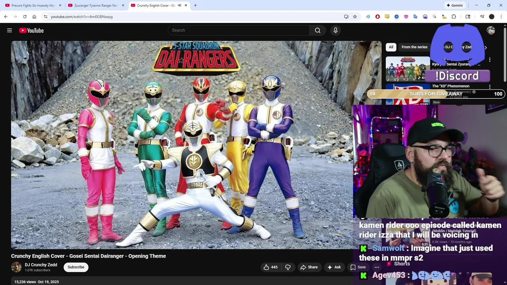
Task: Like the video with thumbs up
Action: tap(271, 267)
